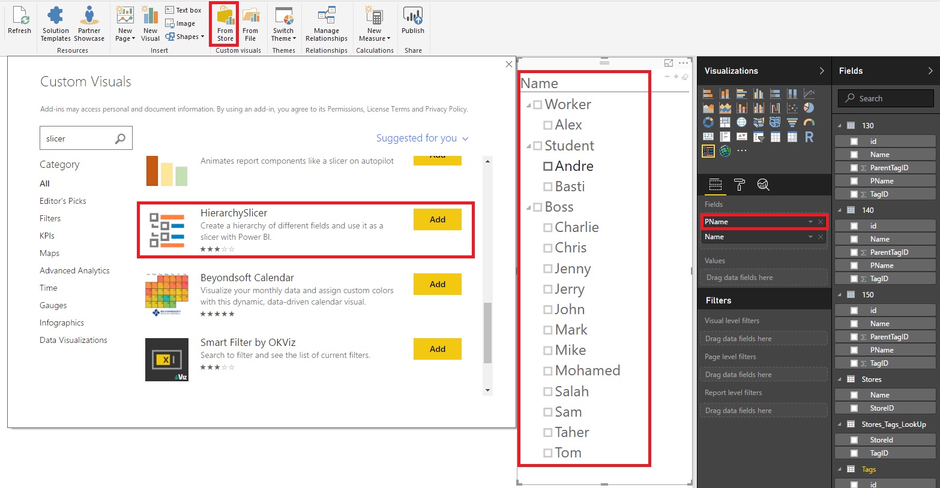Import a custom visual From File
Image resolution: width=940 pixels, height=488 pixels.
(250, 24)
